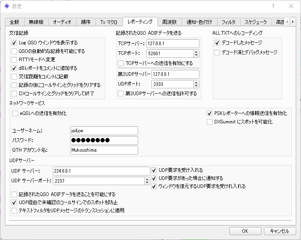This screenshot has height=240, width=301.
Task: Decrease TCPポート value with down arrow
Action: (x=196, y=55)
